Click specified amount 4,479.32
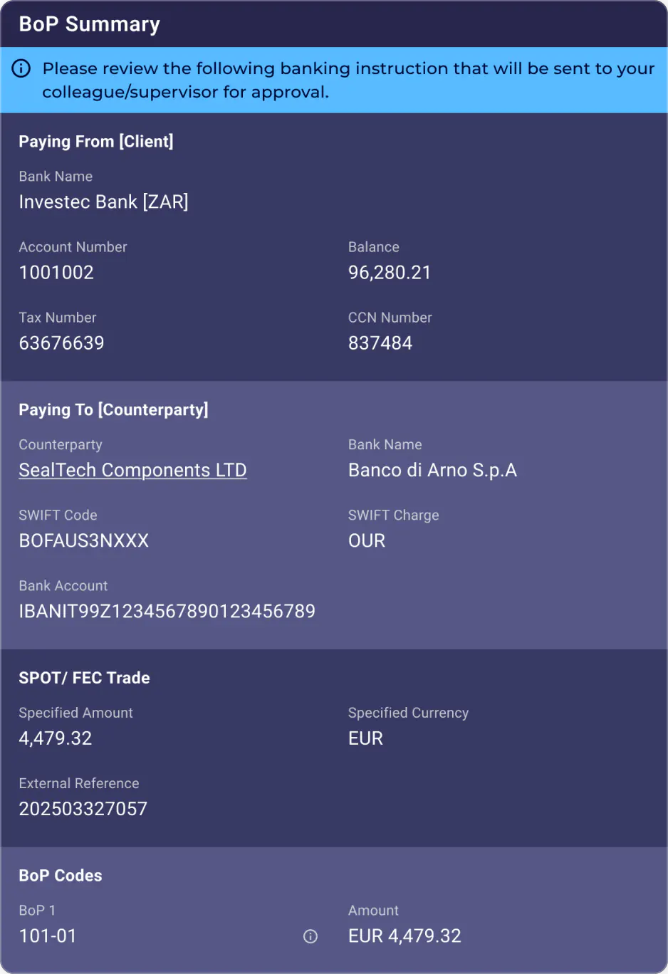Viewport: 668px width, 974px height. pyautogui.click(x=55, y=738)
